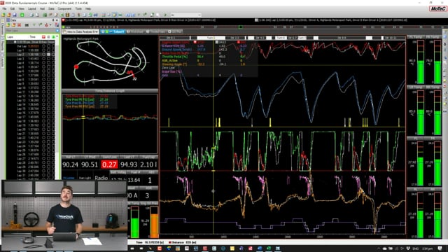Open the notification center icon in the taskbar

440,249
